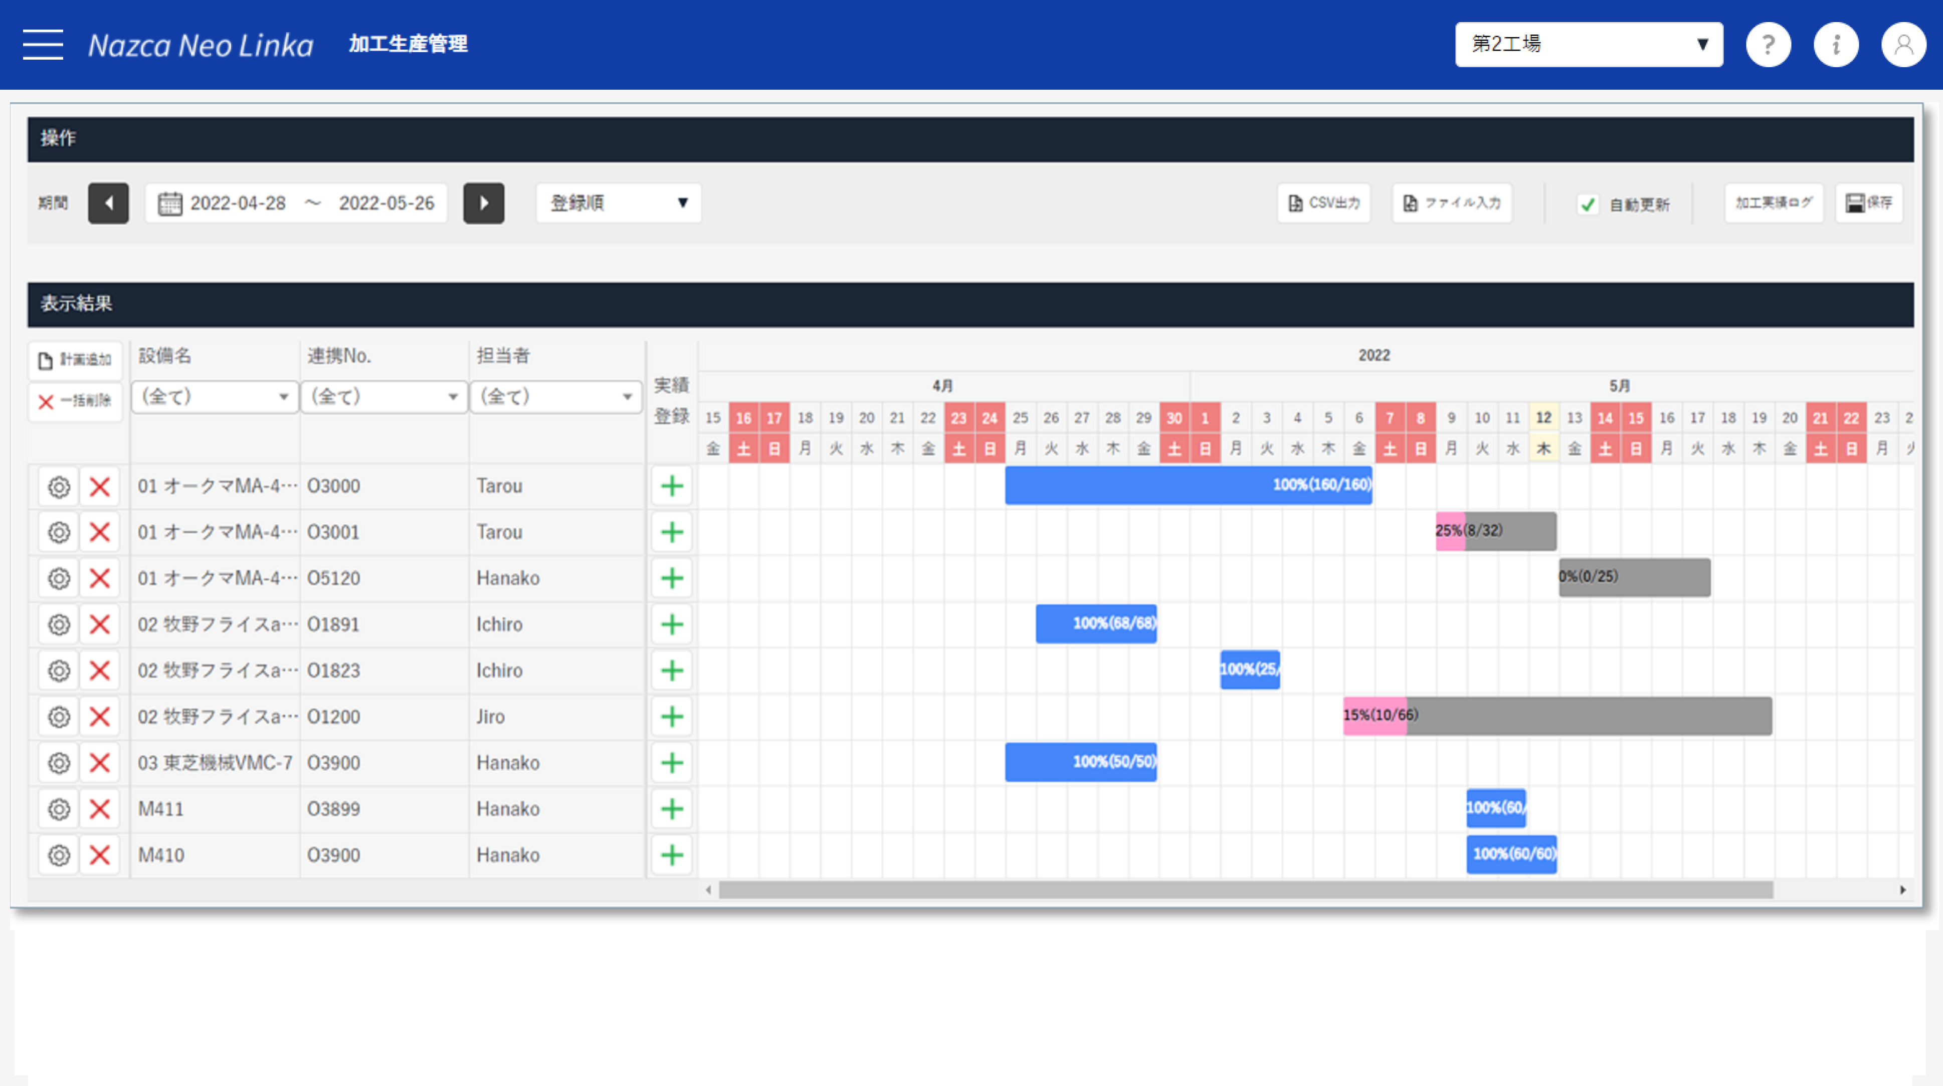1943x1086 pixels.
Task: Select the 100%(68/68) Gantt bar
Action: click(x=1096, y=624)
